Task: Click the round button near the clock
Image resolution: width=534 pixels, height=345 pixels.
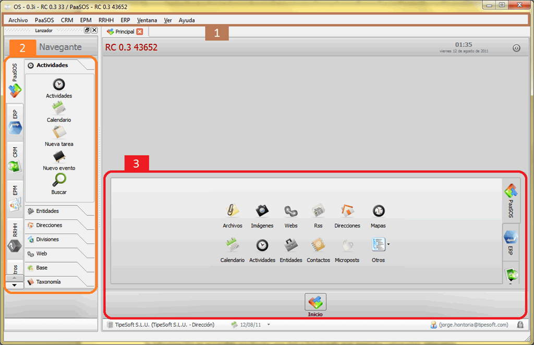Action: coord(516,48)
